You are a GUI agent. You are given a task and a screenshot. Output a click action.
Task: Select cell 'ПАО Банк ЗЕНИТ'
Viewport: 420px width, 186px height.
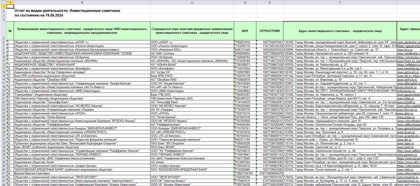click(191, 148)
